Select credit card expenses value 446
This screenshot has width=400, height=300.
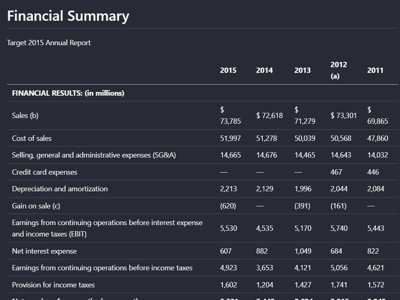[x=373, y=172]
